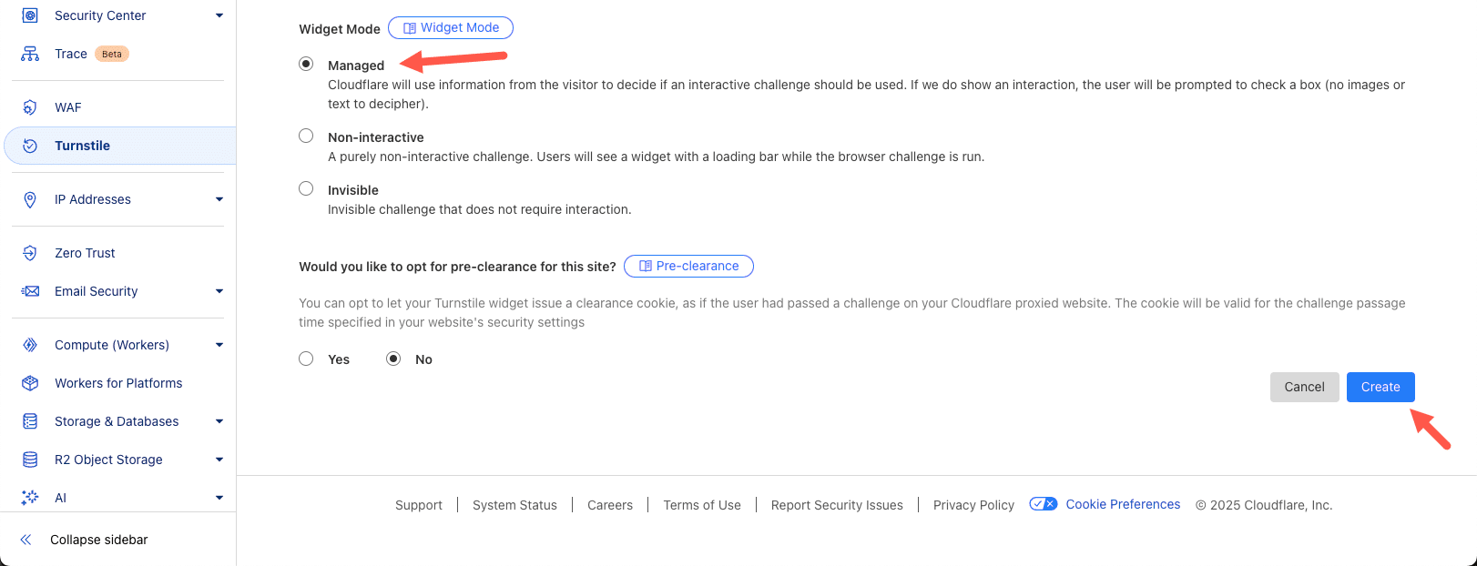This screenshot has width=1477, height=566.
Task: Click the Email Security envelope icon
Action: [30, 290]
